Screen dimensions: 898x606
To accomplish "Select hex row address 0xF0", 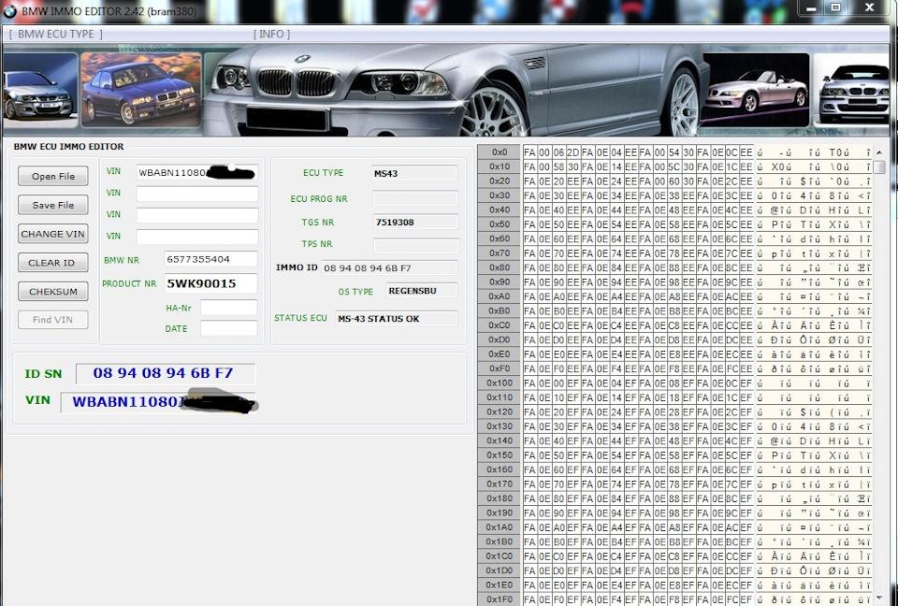I will point(499,368).
